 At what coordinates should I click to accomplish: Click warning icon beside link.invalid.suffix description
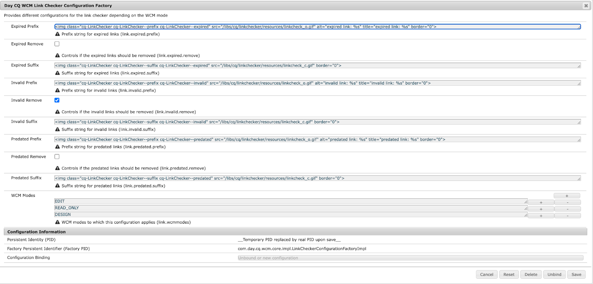(57, 129)
